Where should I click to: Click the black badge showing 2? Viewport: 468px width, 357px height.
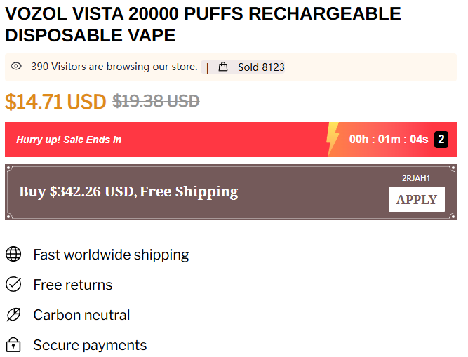[x=441, y=139]
